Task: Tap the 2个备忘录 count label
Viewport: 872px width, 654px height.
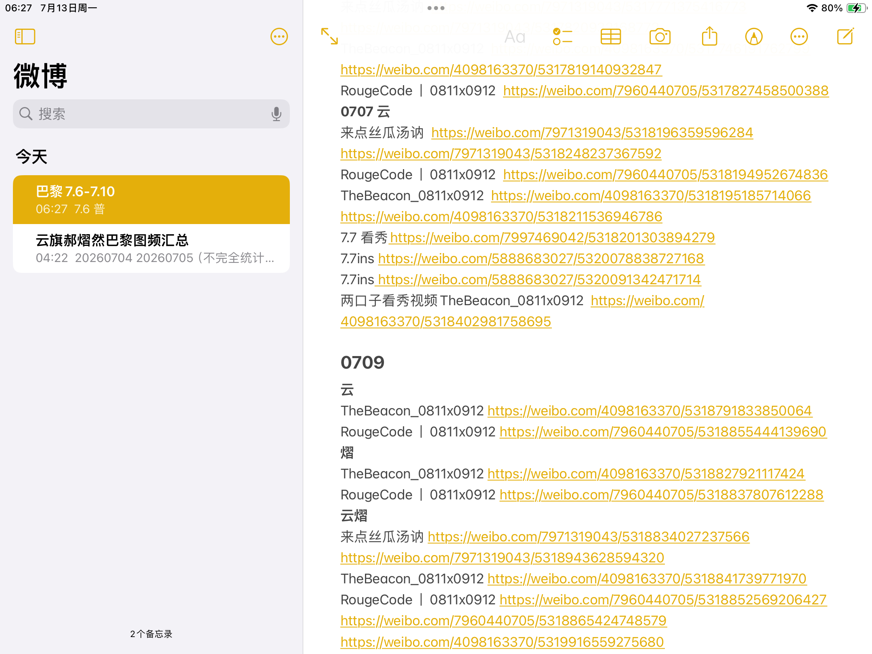Action: (x=151, y=634)
